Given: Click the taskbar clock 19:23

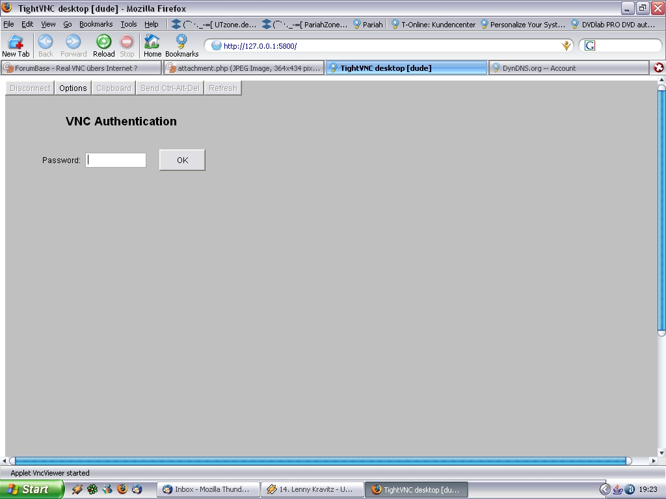Looking at the screenshot, I should 648,490.
